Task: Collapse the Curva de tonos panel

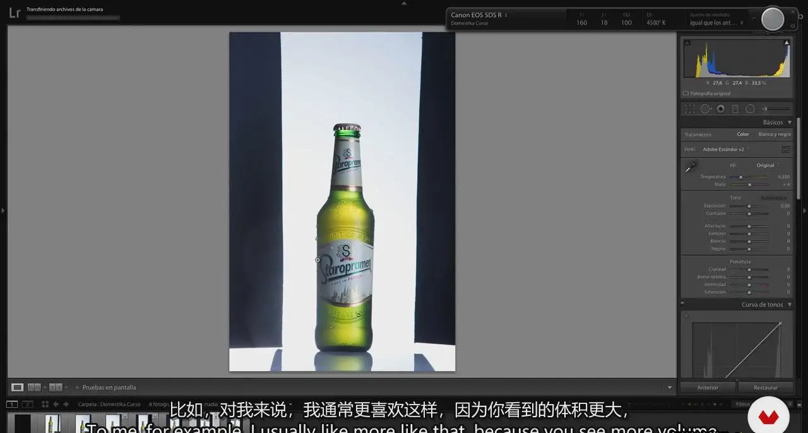Action: [789, 305]
